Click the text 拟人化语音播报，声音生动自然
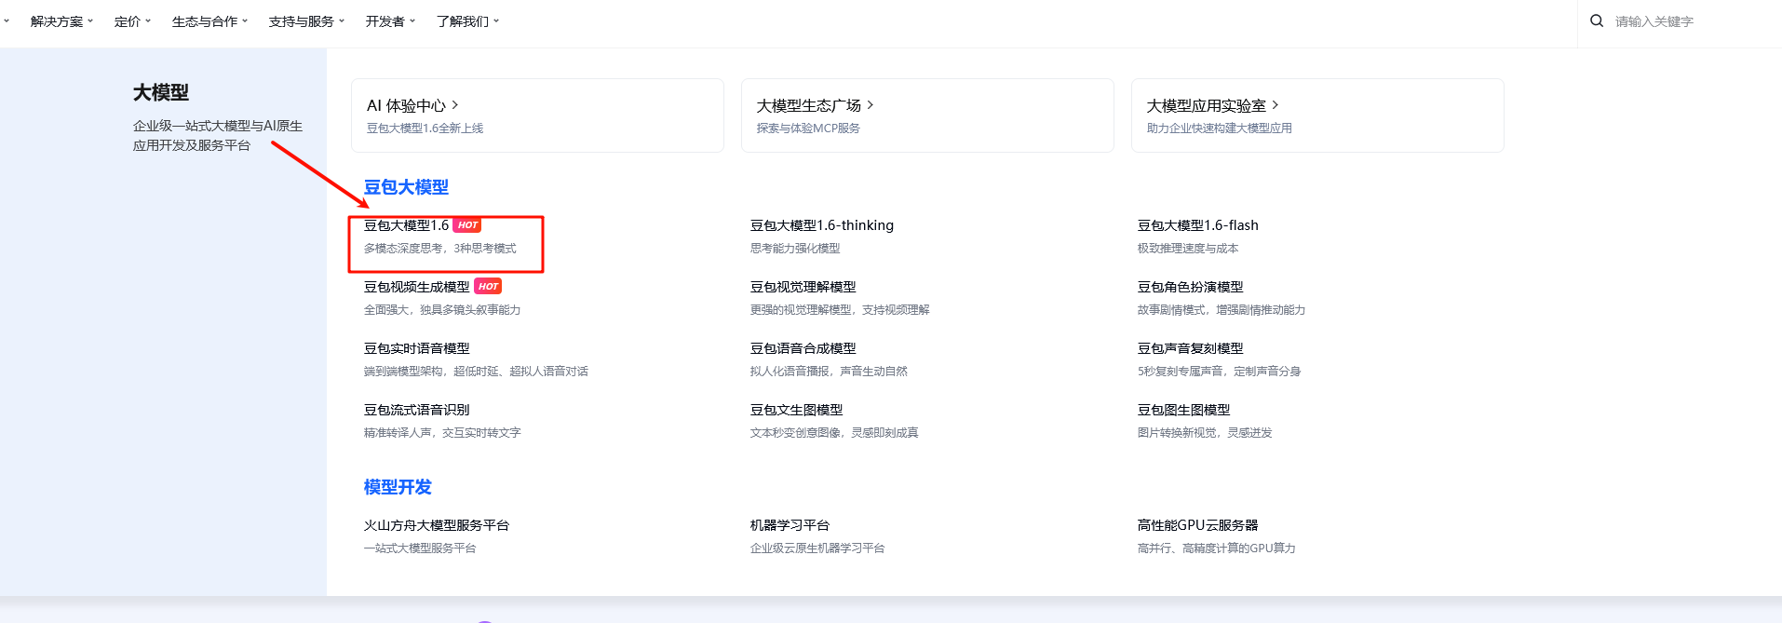The height and width of the screenshot is (623, 1782). point(830,372)
